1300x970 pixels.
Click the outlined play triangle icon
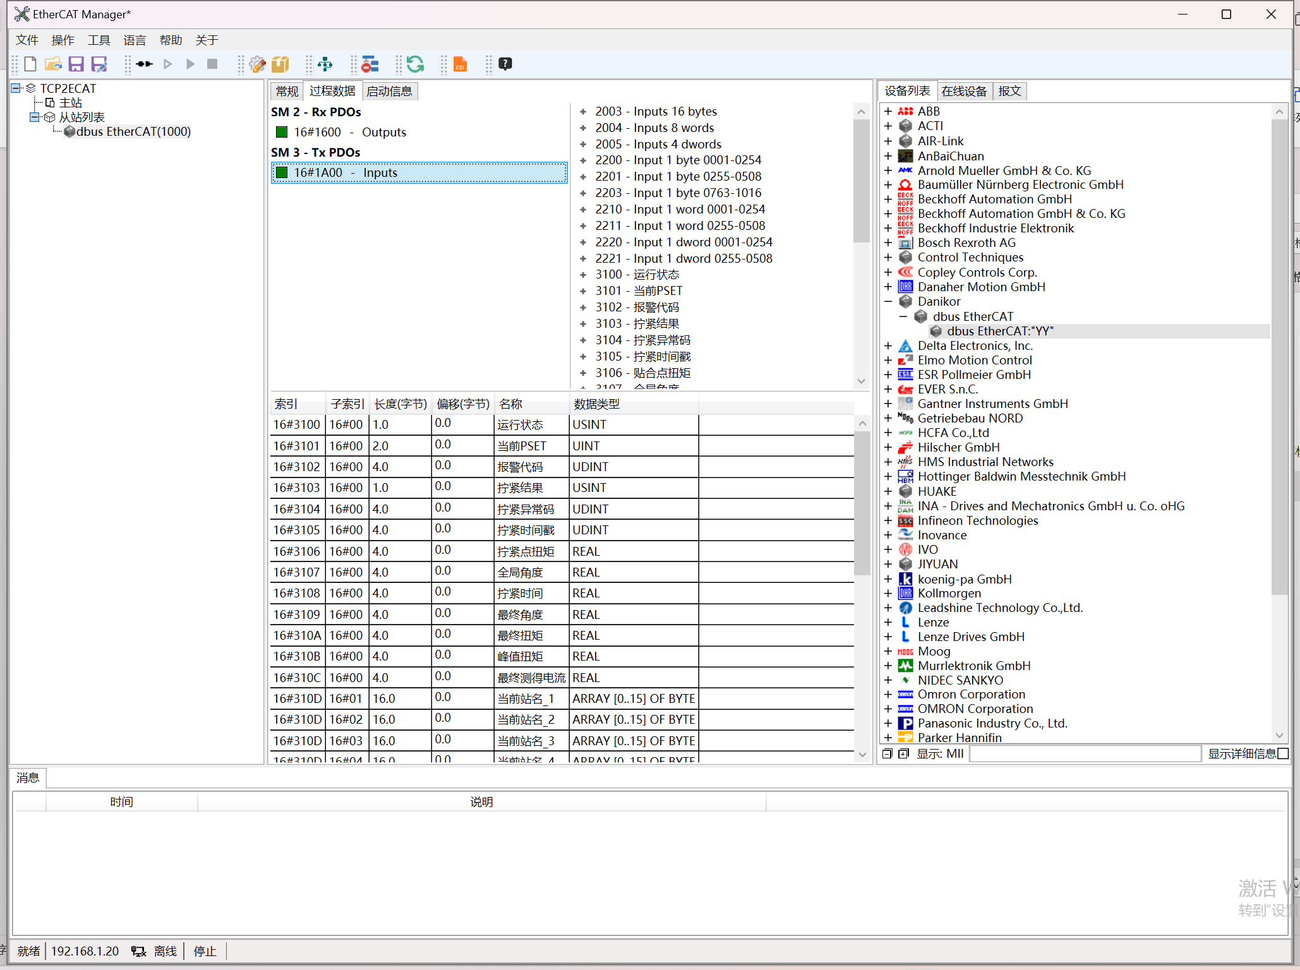pos(167,64)
